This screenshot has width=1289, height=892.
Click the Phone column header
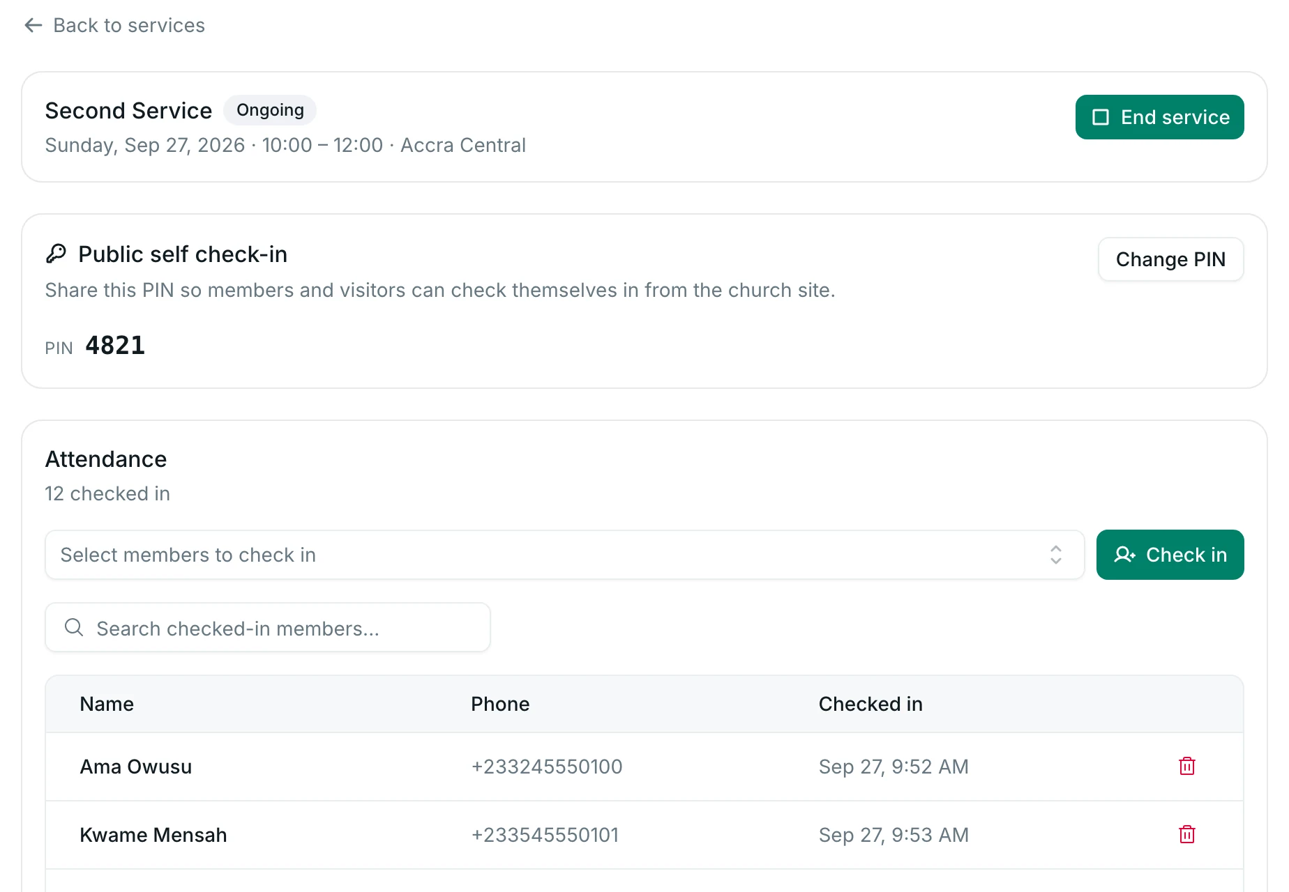(x=500, y=704)
